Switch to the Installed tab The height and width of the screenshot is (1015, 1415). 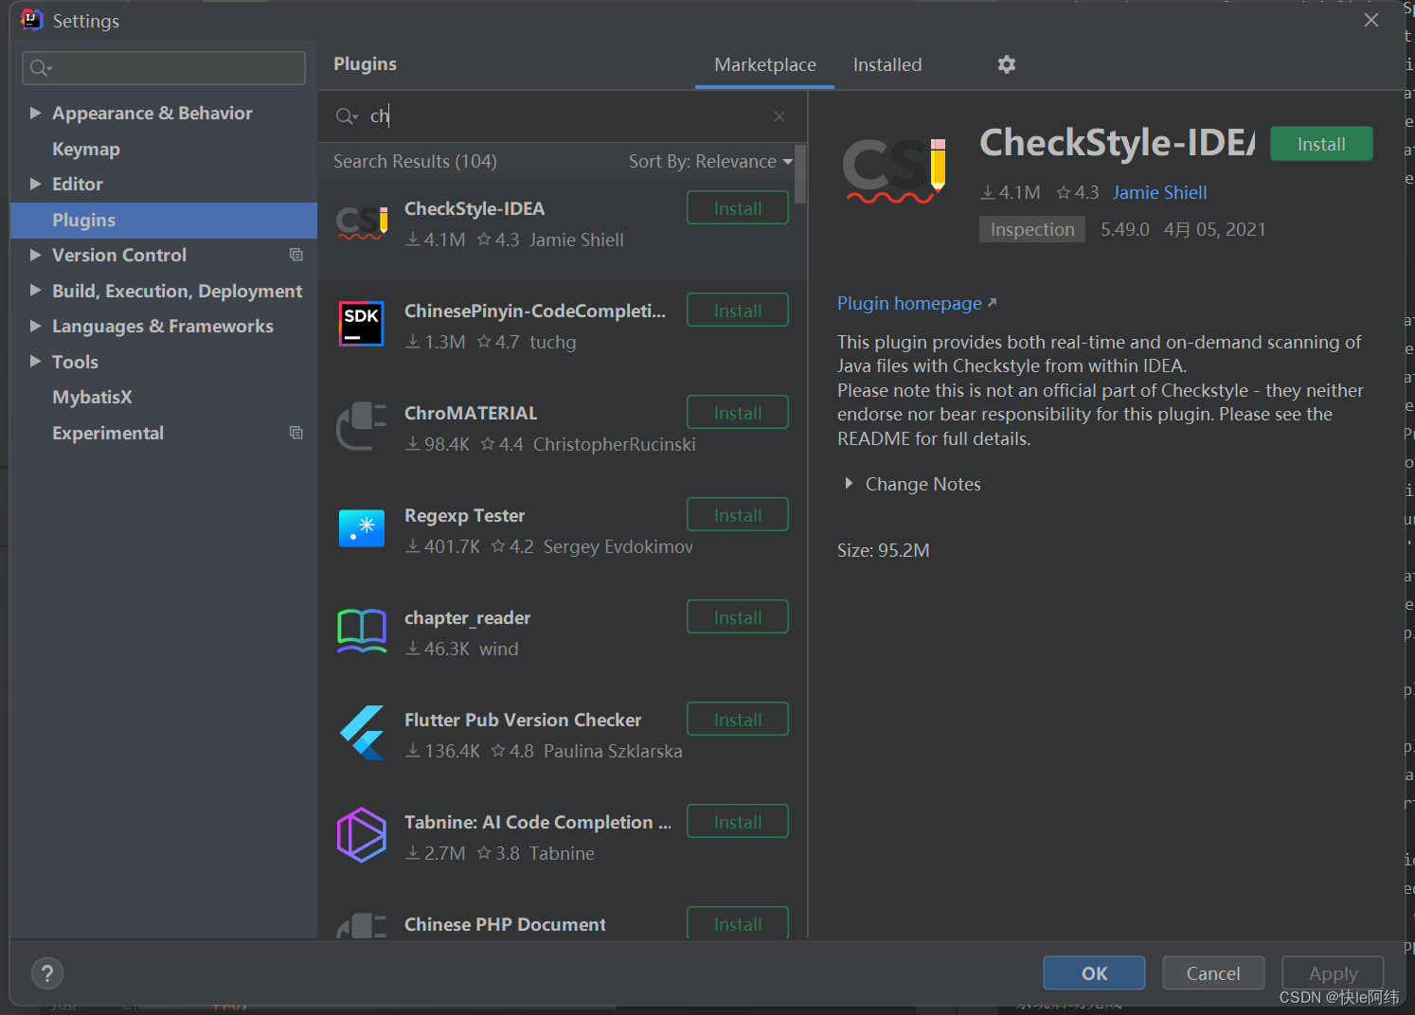point(887,64)
